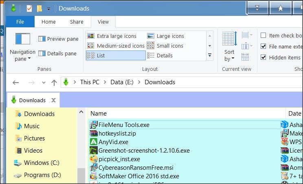Viewport: 303px width, 184px height.
Task: Click This PC in the address breadcrumb
Action: point(90,82)
